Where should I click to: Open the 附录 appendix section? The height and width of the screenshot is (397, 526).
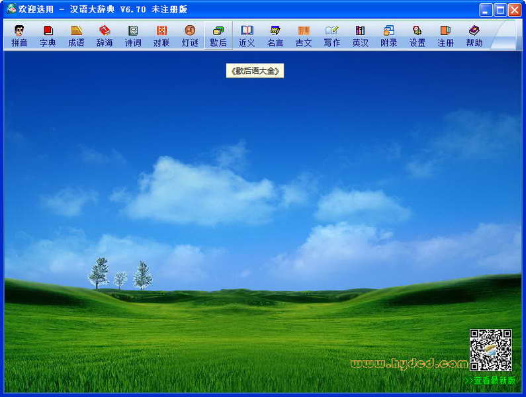pos(389,36)
